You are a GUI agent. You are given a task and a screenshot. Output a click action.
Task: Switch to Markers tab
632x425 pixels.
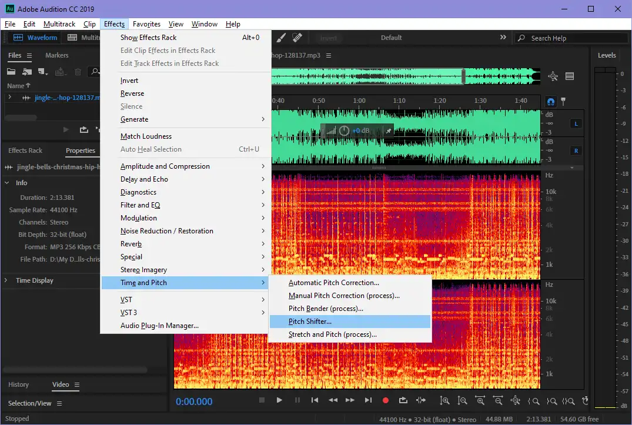click(x=57, y=55)
